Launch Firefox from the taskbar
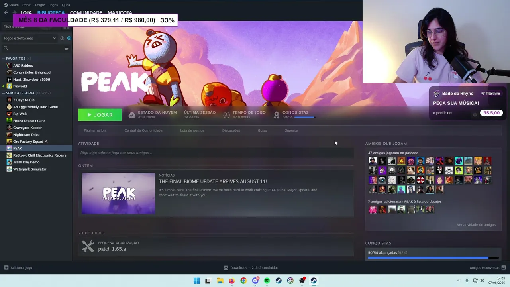 tap(231, 281)
